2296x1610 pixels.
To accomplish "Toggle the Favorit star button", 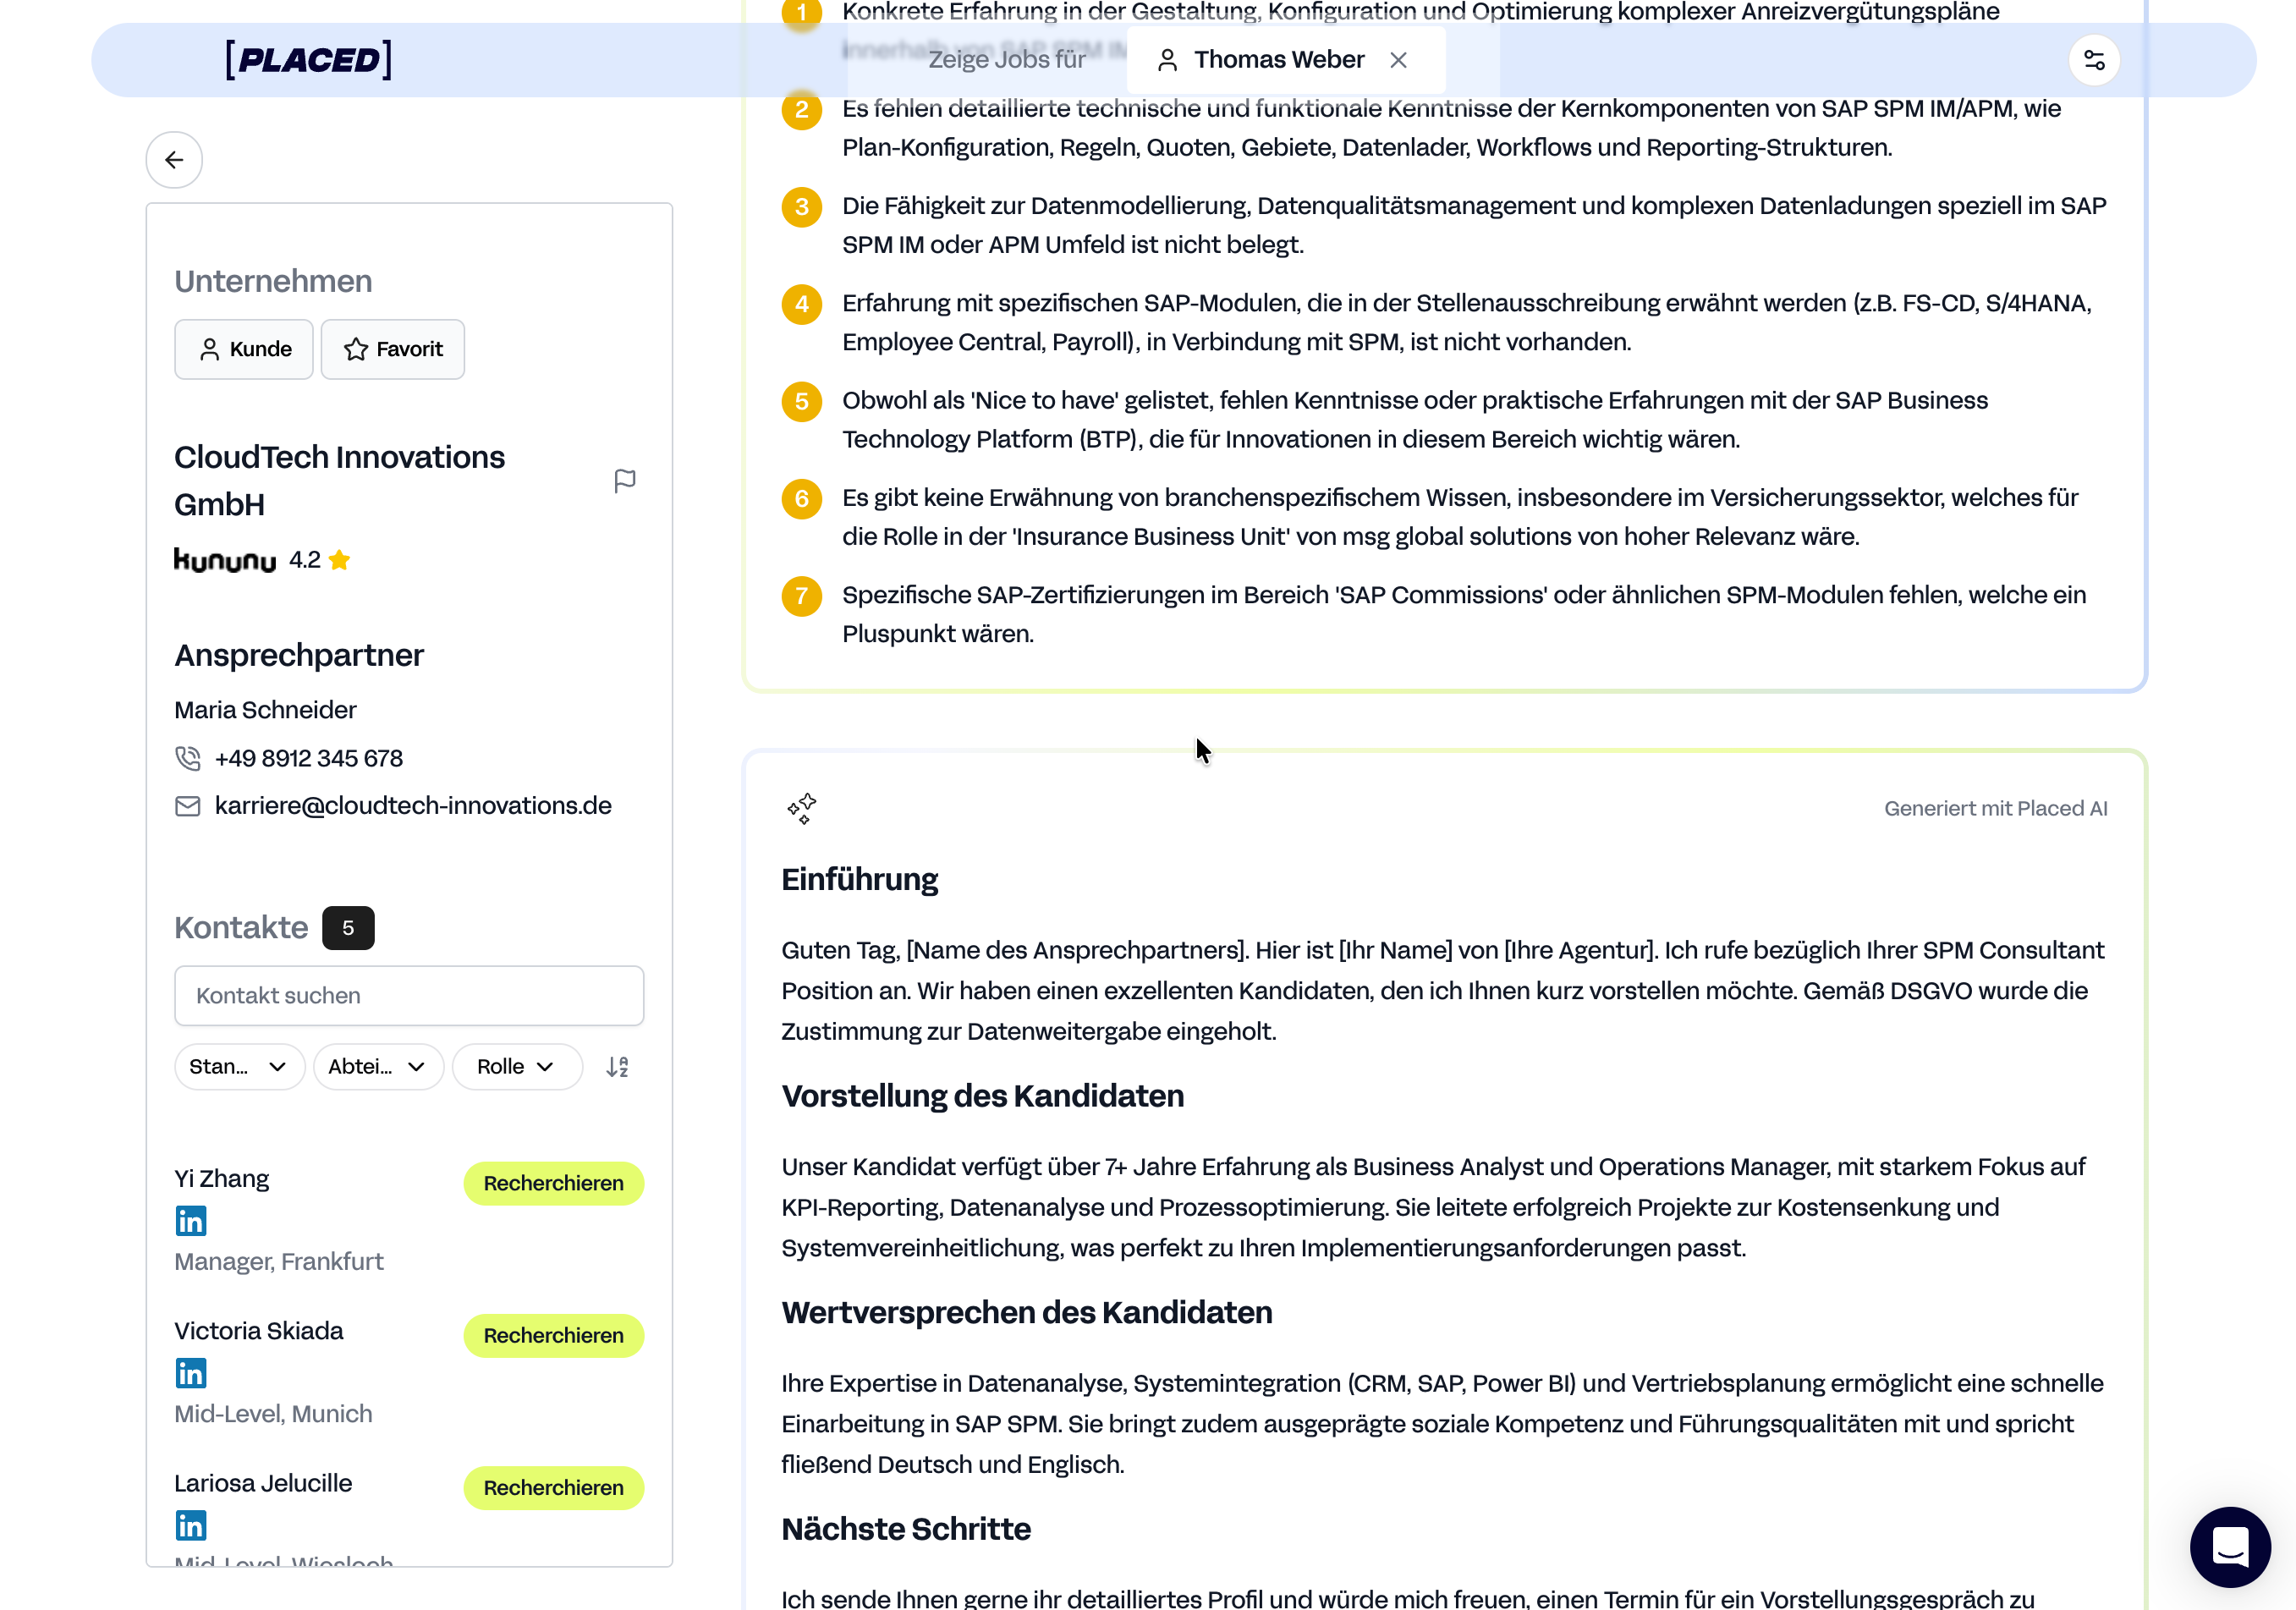I will (x=393, y=349).
